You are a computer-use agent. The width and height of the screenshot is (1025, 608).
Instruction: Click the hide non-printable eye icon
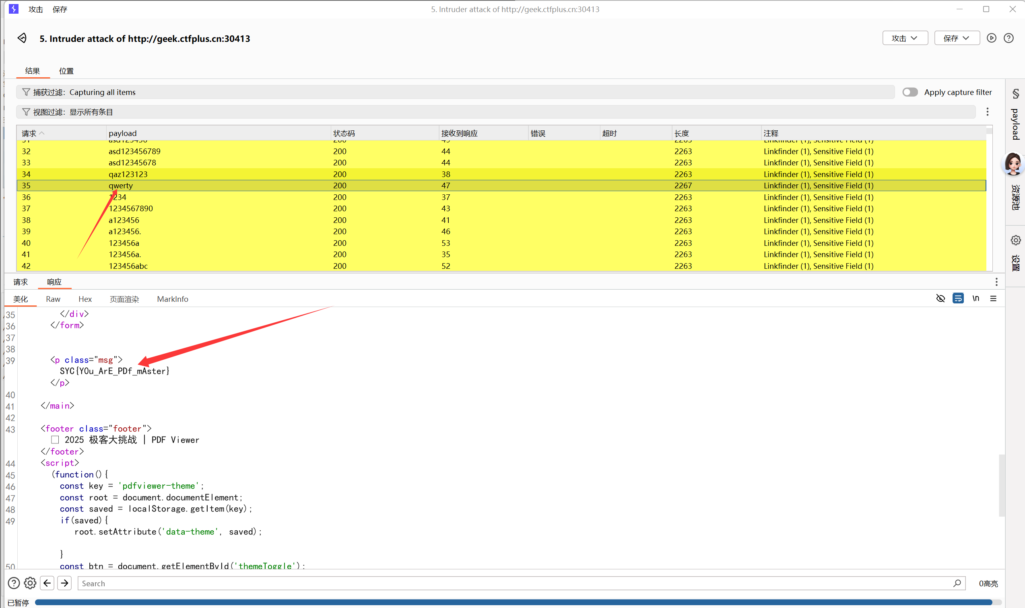point(940,298)
